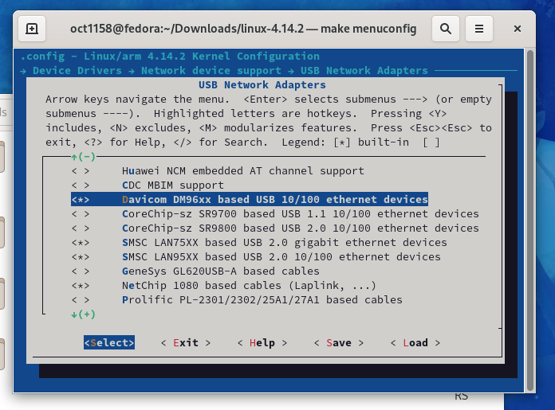Click the CoreChip-sz SR9700 row label

300,214
